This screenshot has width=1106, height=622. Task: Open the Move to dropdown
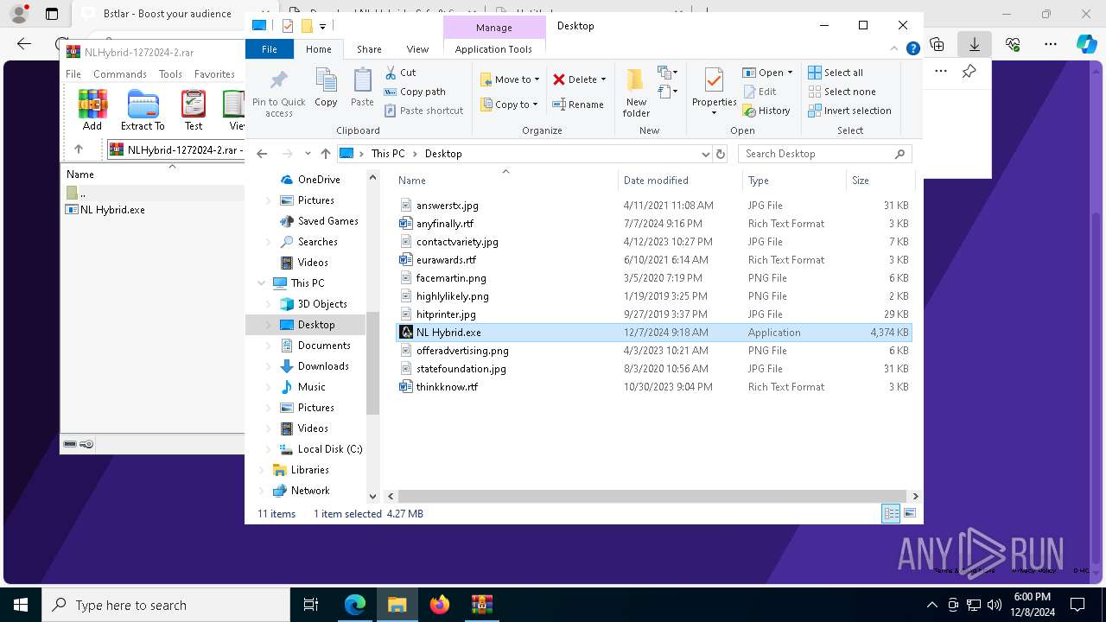[x=510, y=79]
